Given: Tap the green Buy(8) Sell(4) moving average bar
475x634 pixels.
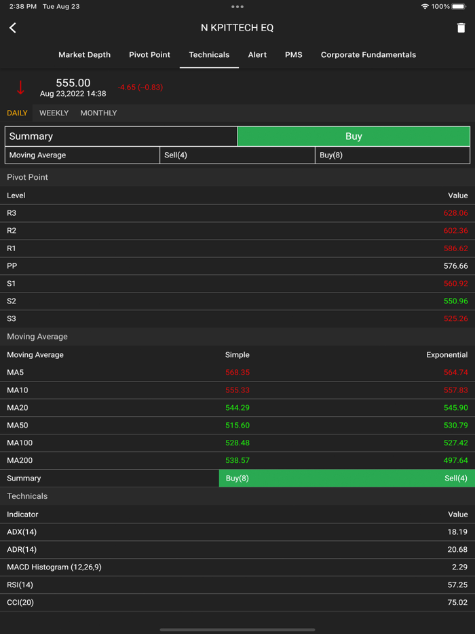Looking at the screenshot, I should click(x=347, y=479).
